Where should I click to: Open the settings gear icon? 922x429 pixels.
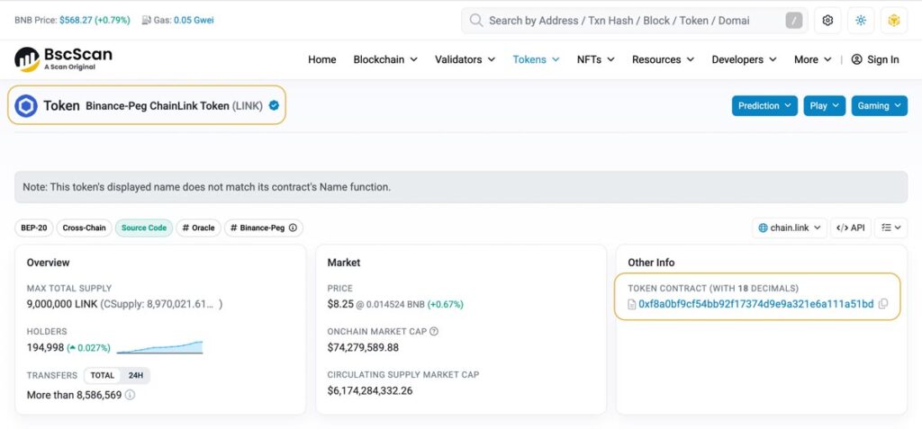click(x=827, y=21)
